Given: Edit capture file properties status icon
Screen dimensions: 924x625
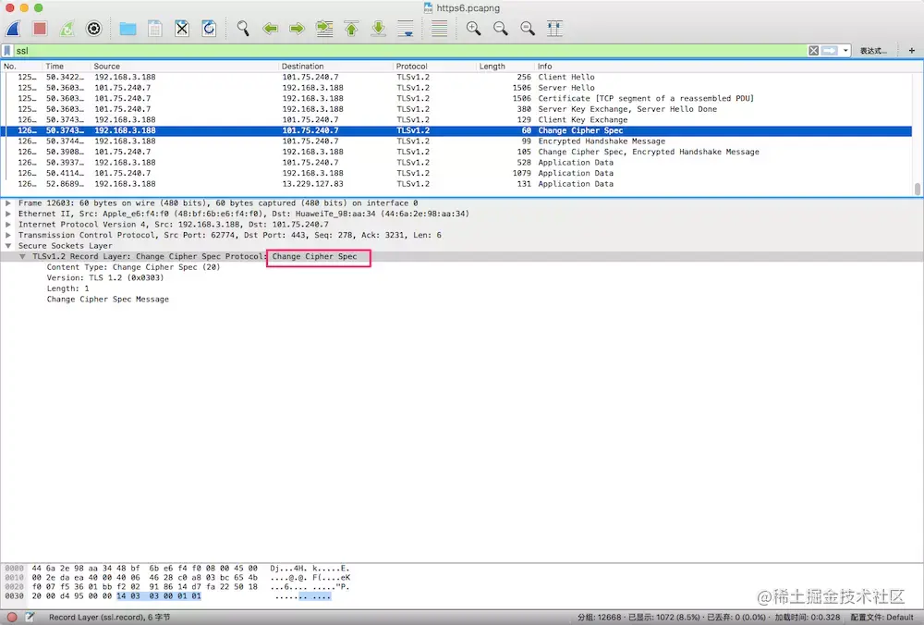Looking at the screenshot, I should point(30,618).
